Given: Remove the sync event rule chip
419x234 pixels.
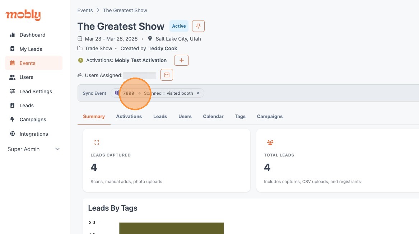Looking at the screenshot, I should pos(198,93).
